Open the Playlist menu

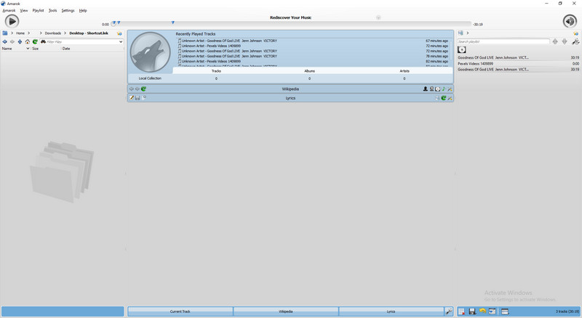(39, 10)
